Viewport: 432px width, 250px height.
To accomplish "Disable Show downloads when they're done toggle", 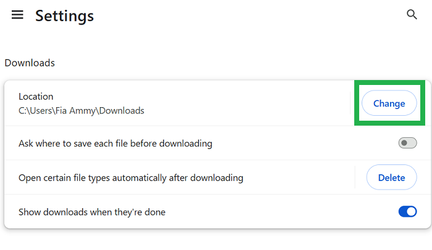I will pyautogui.click(x=407, y=212).
